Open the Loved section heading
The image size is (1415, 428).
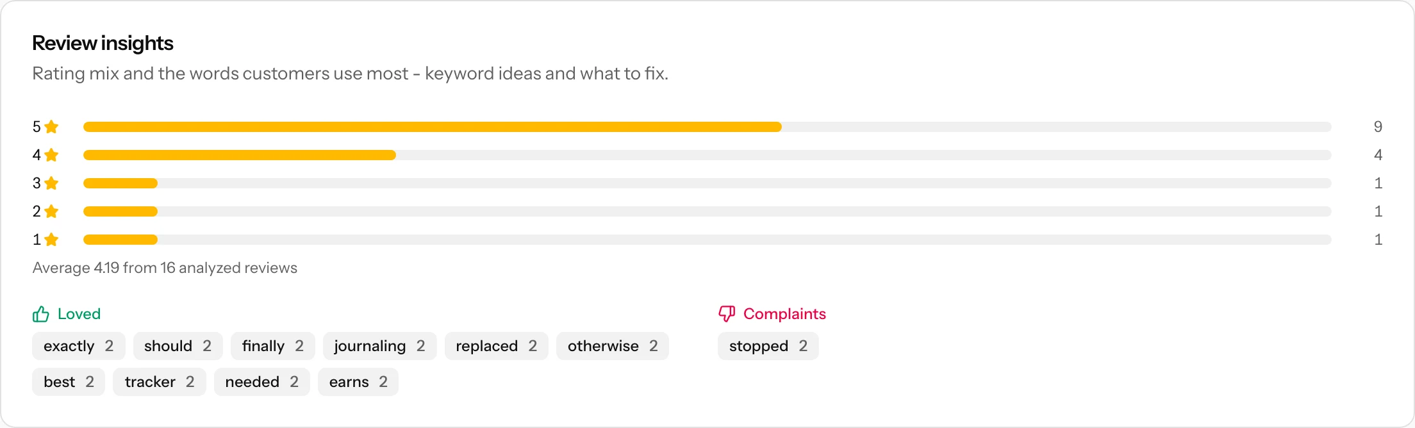pyautogui.click(x=79, y=314)
